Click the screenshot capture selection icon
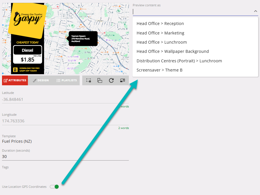Screen dimensions: 260x195 pos(89,80)
